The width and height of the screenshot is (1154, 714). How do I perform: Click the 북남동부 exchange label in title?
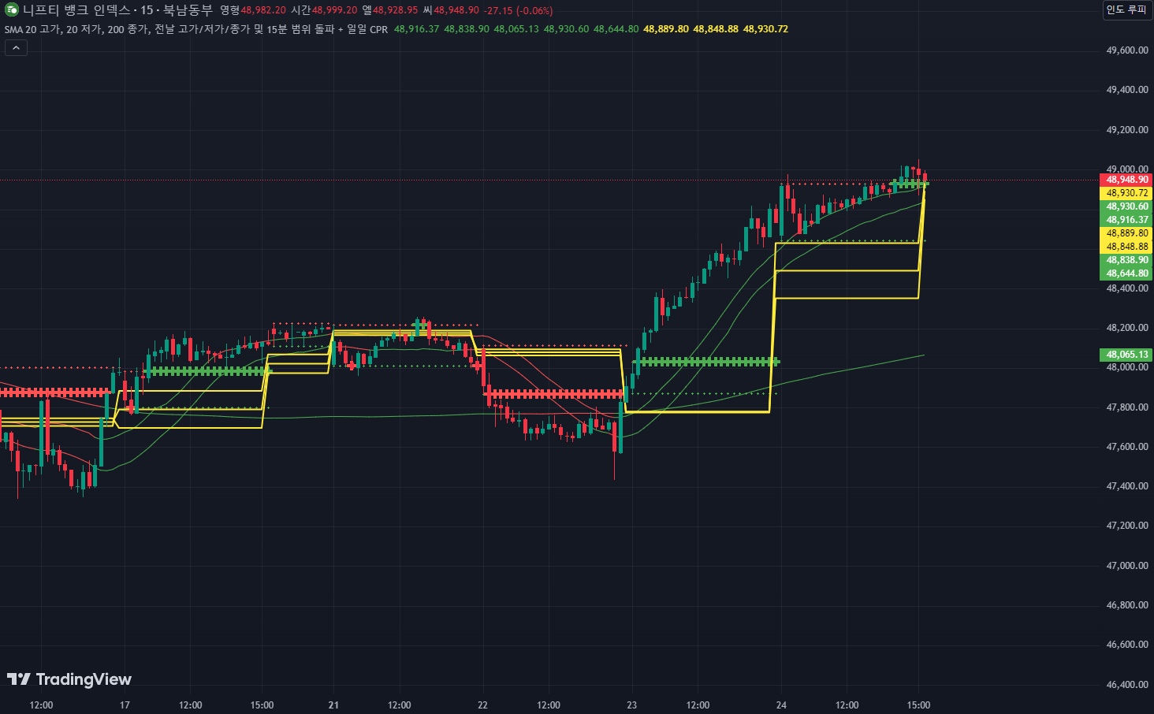[x=188, y=10]
